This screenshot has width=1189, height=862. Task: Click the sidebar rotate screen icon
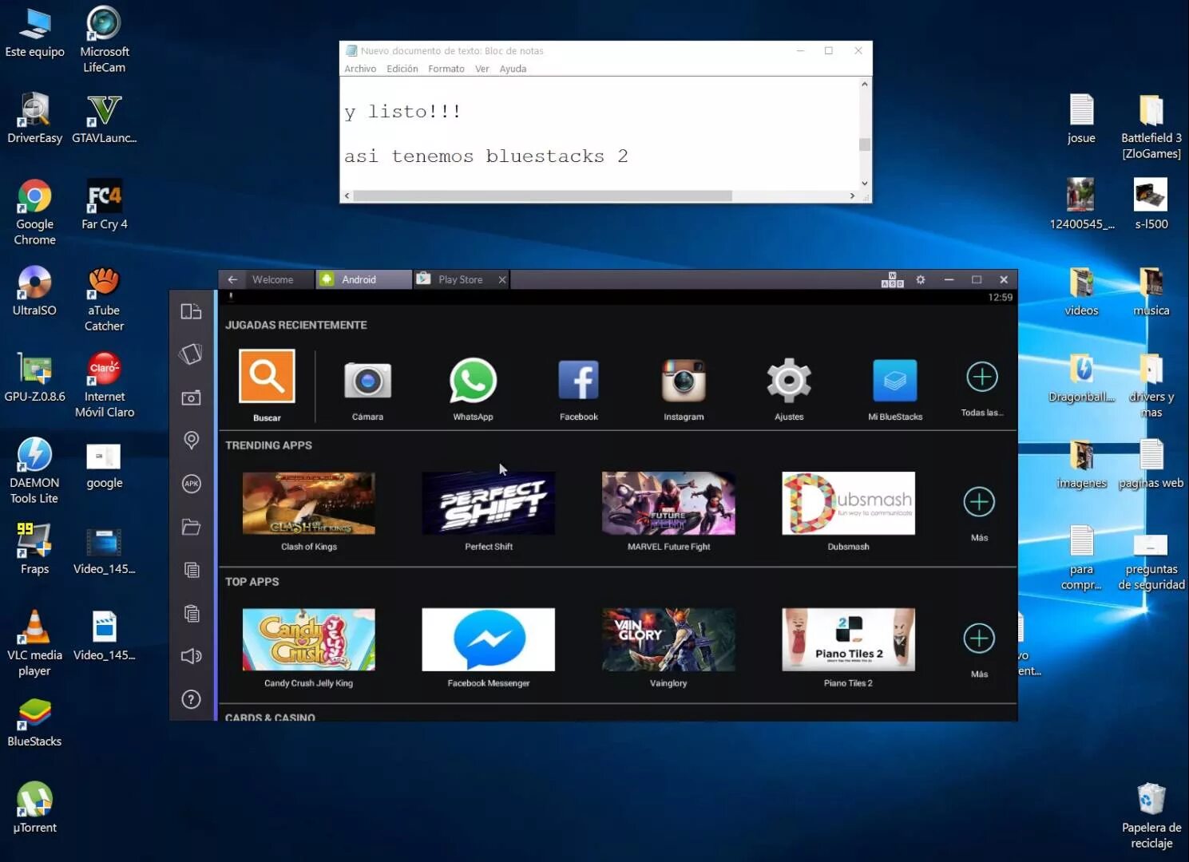click(191, 354)
